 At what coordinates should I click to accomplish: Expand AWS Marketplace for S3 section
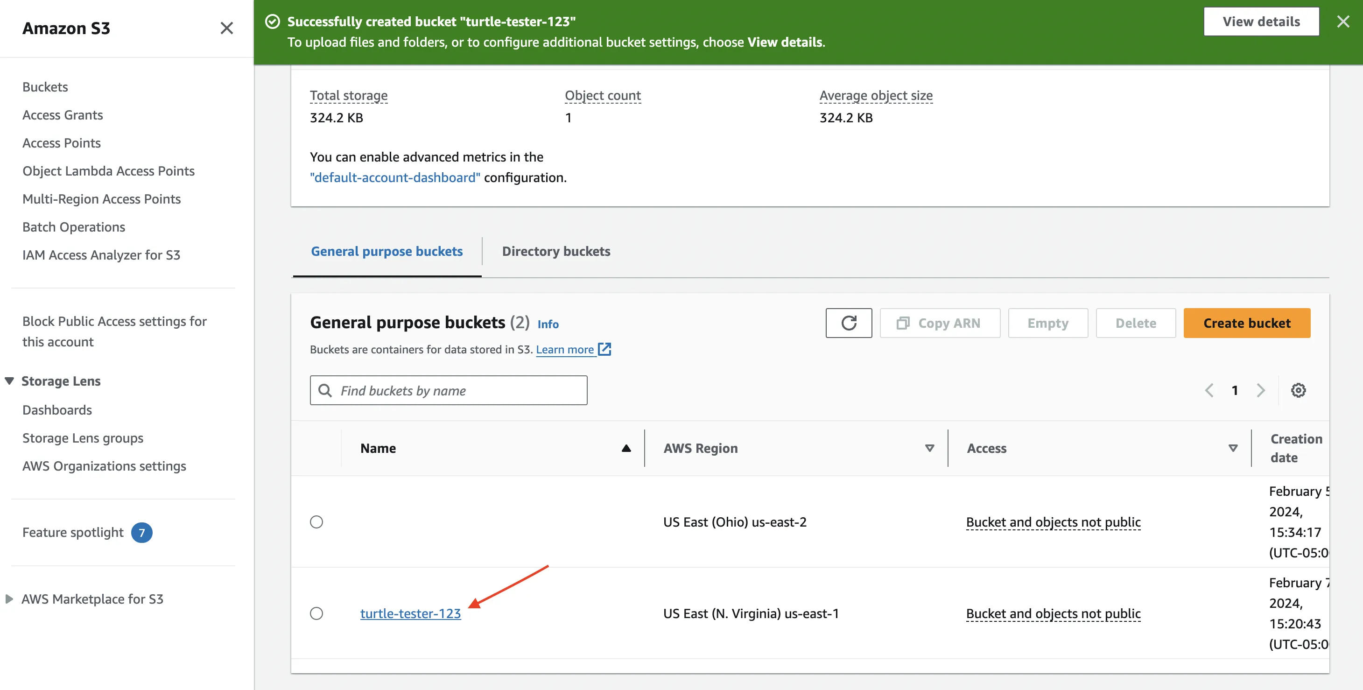[x=9, y=599]
